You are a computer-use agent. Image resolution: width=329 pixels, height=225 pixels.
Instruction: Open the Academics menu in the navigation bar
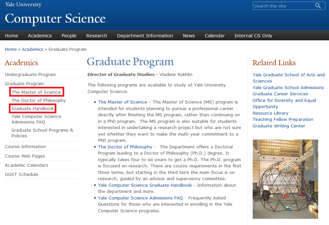click(x=40, y=36)
